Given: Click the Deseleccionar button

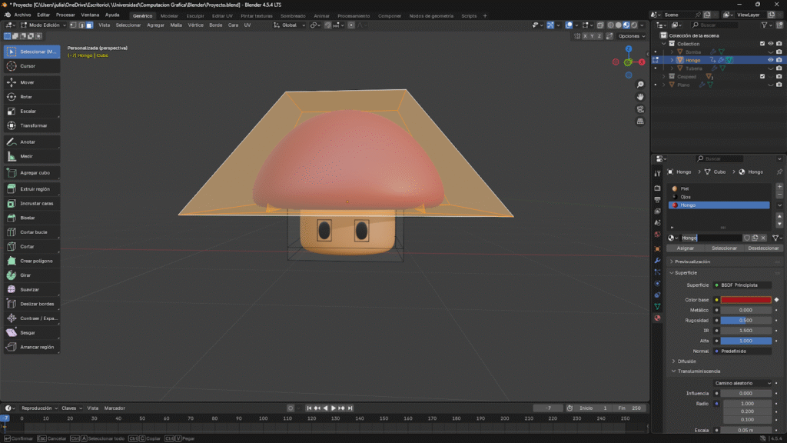Looking at the screenshot, I should [763, 248].
